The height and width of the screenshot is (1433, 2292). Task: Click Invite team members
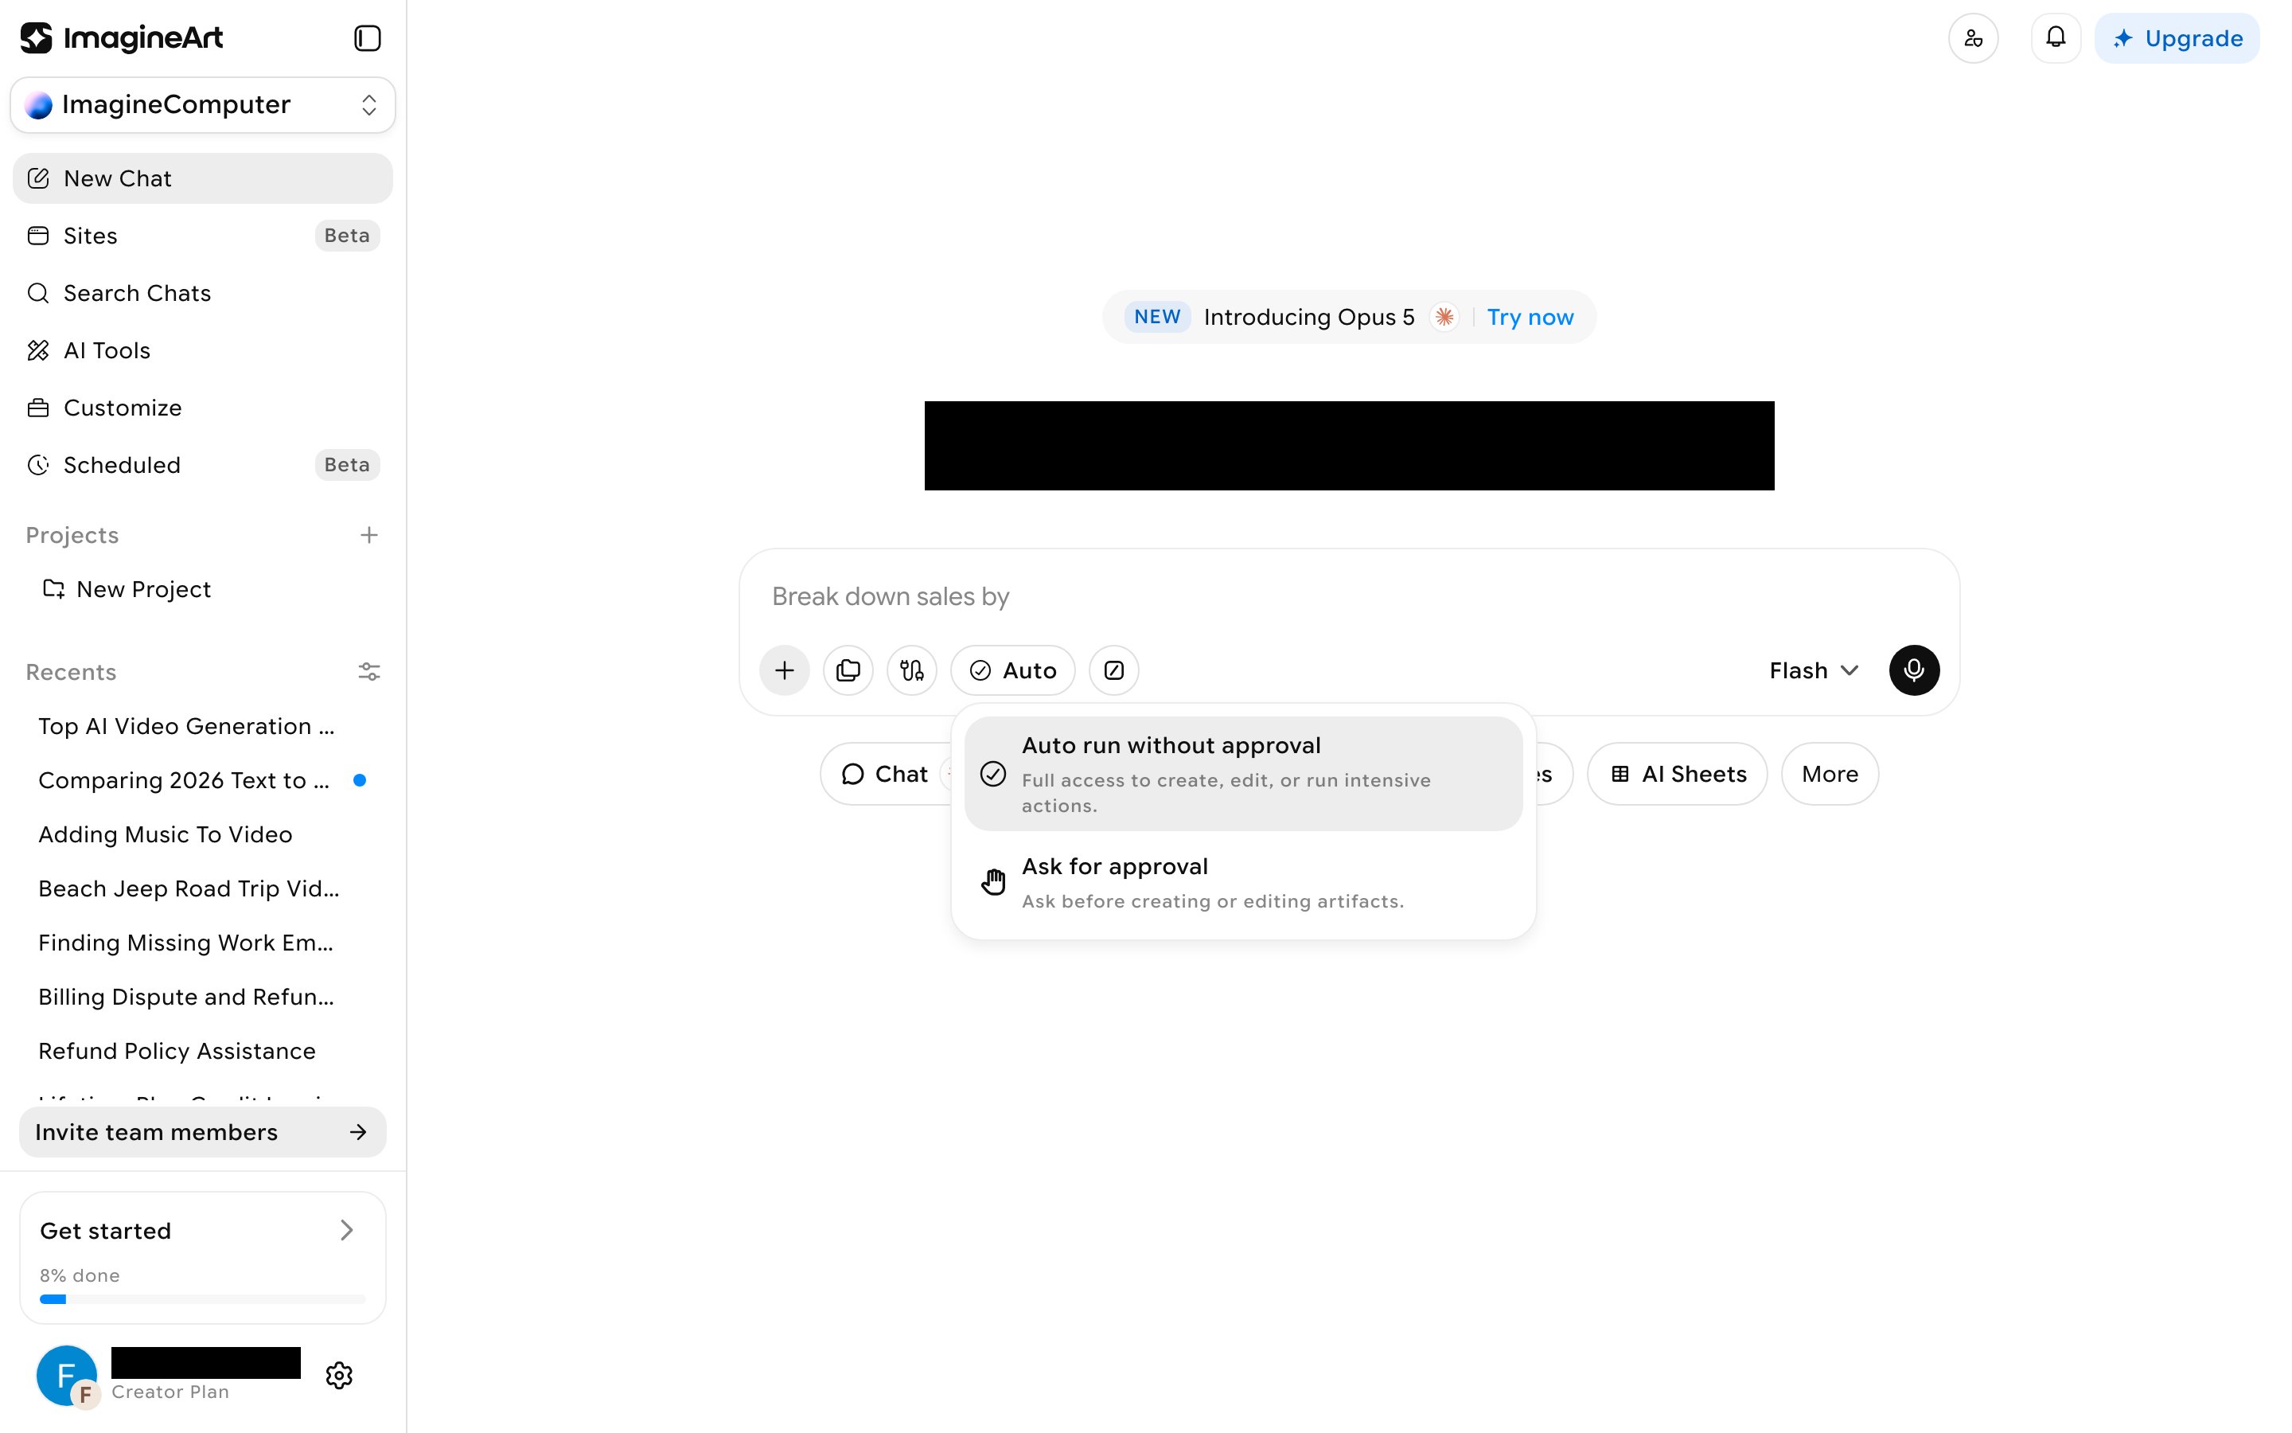203,1131
